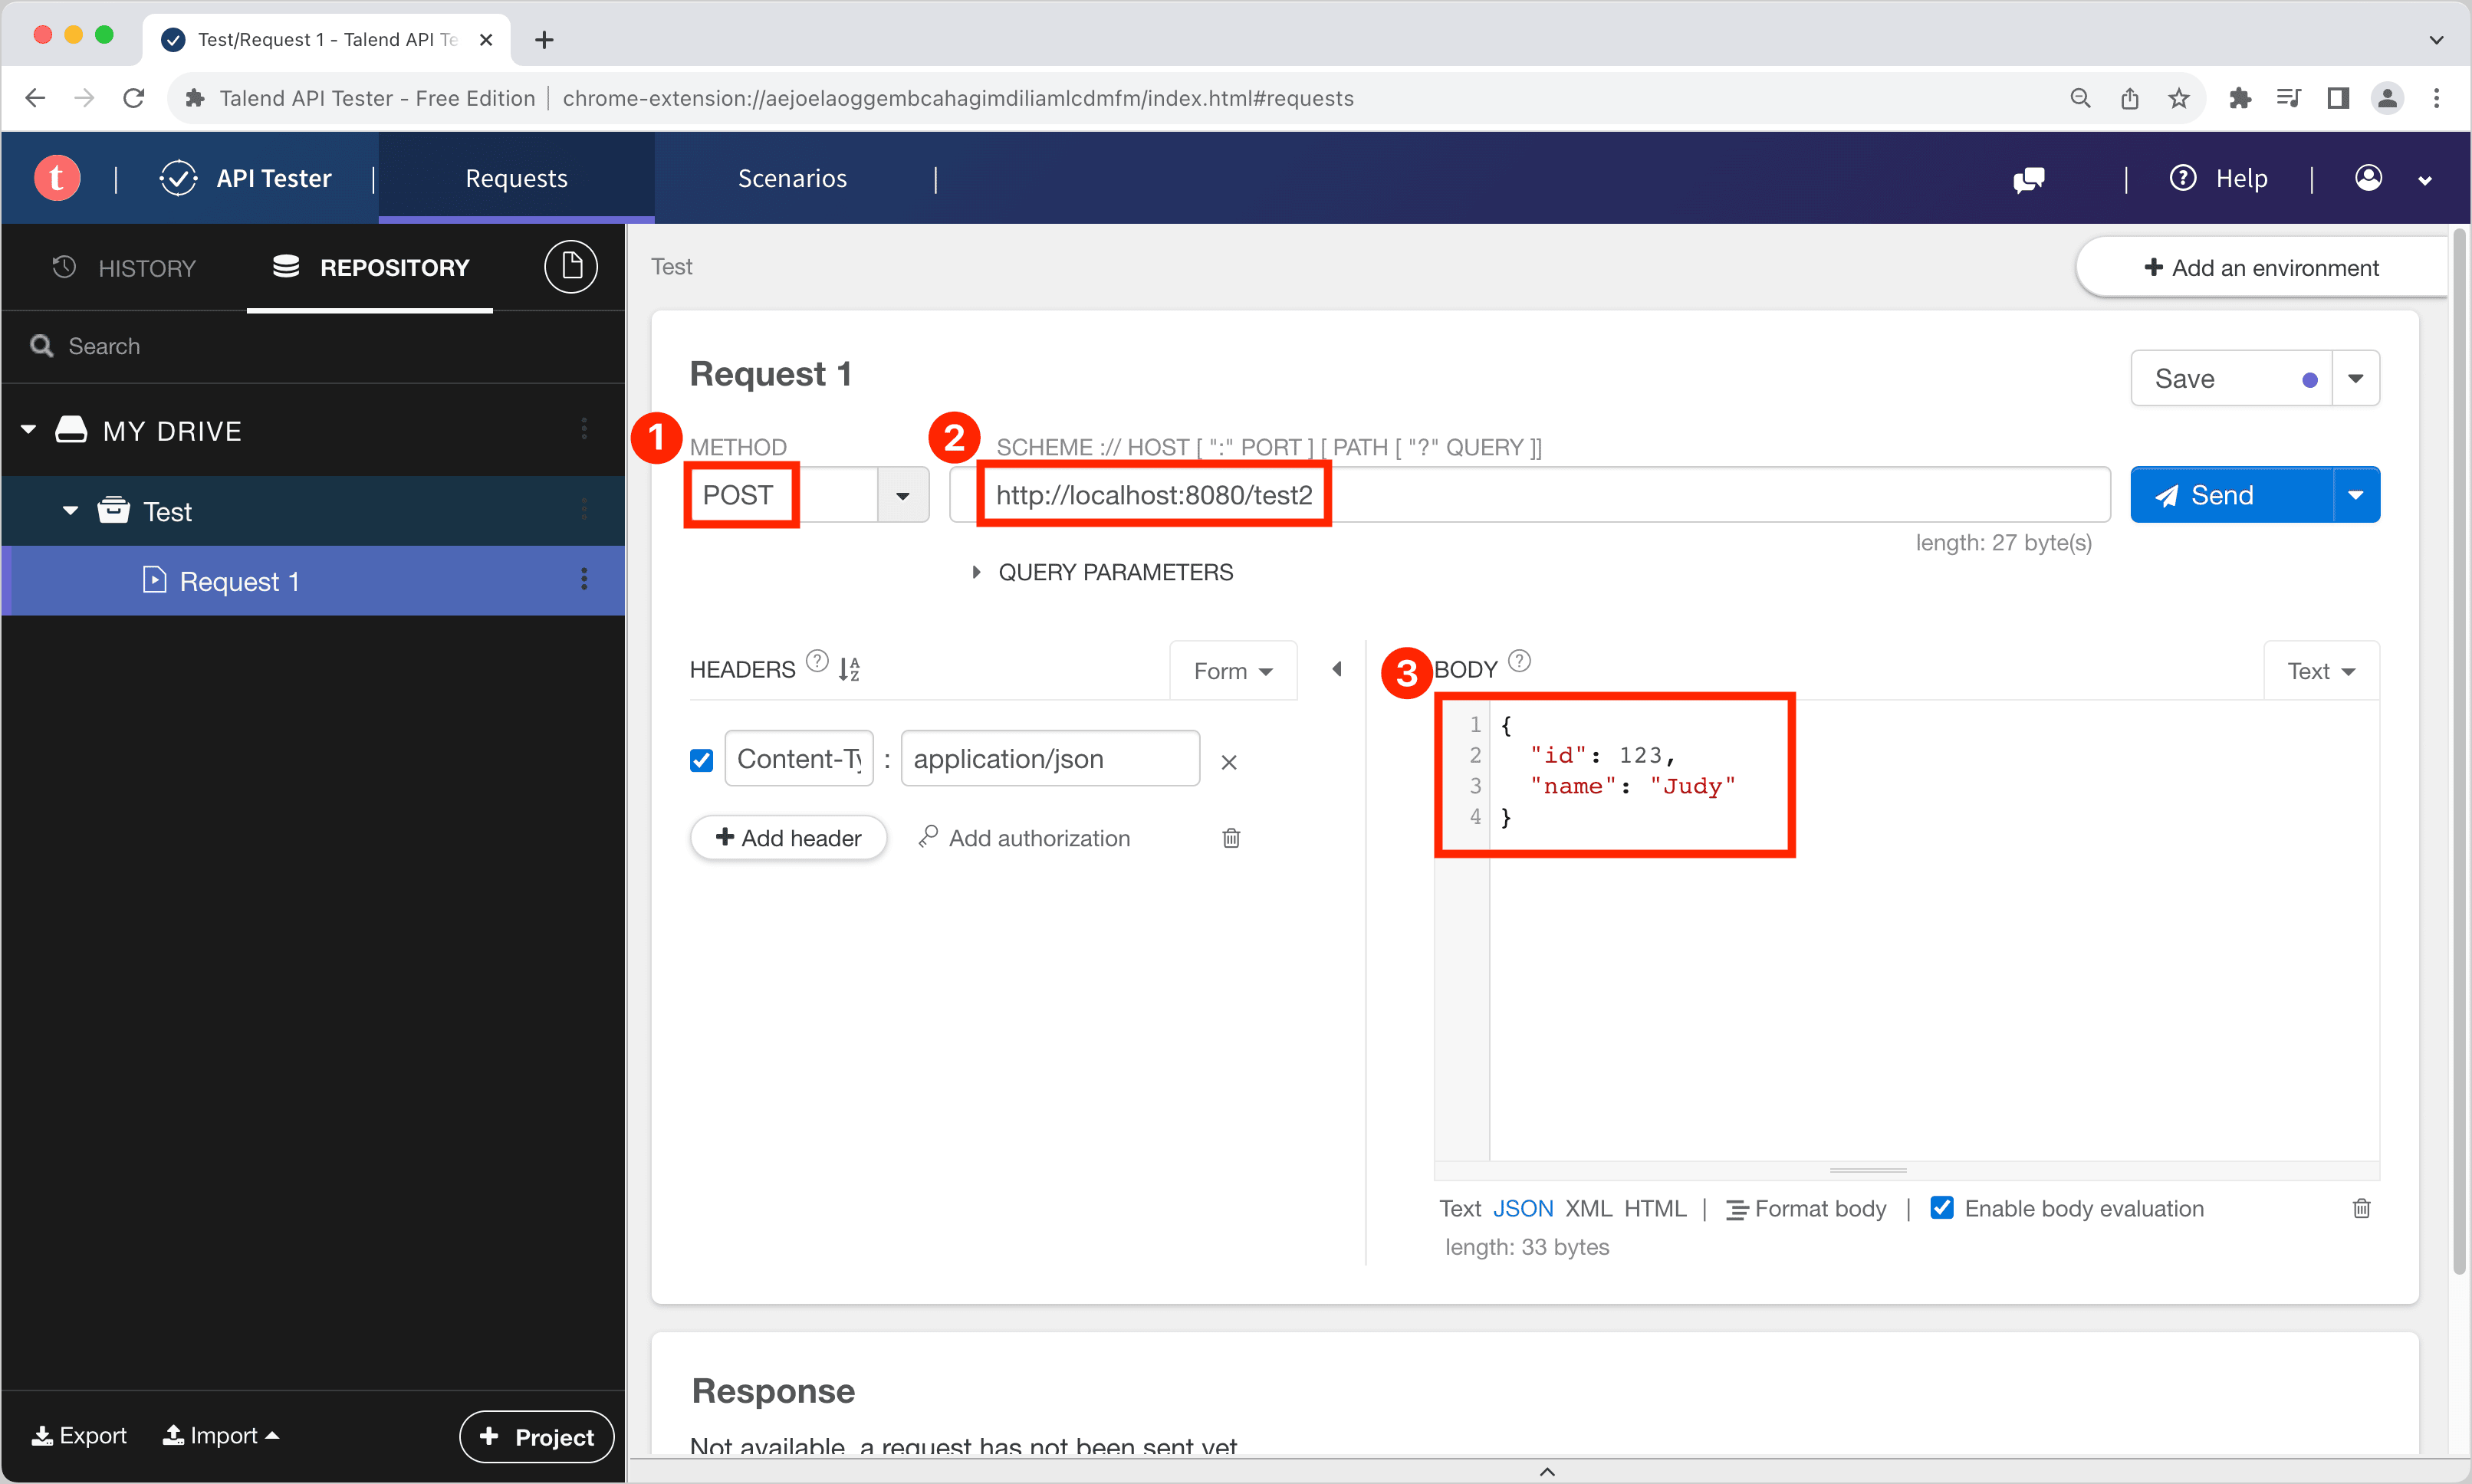Image resolution: width=2472 pixels, height=1484 pixels.
Task: Switch to the Scenarios tab
Action: (x=792, y=178)
